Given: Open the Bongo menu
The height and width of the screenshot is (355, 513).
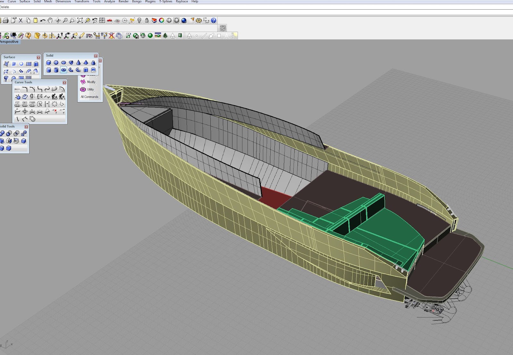Looking at the screenshot, I should pos(137,2).
